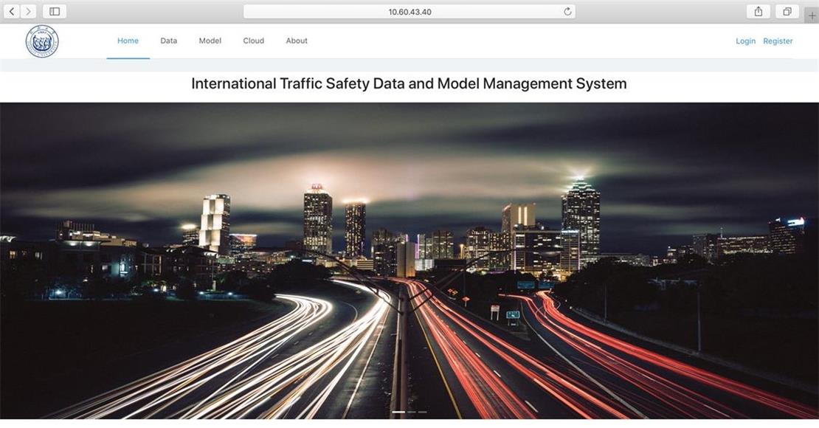The image size is (819, 428).
Task: Jump to the last carousel slide indicator
Action: tap(423, 412)
